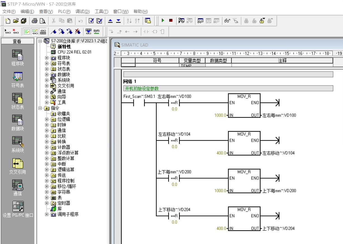Open 符号表 in the navigation bar
Screen dimensions: 343x244
(x=17, y=80)
